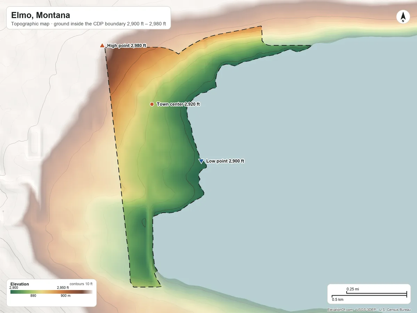Click the north arrow compass icon
Screen dimensions: 417x313
click(403, 17)
